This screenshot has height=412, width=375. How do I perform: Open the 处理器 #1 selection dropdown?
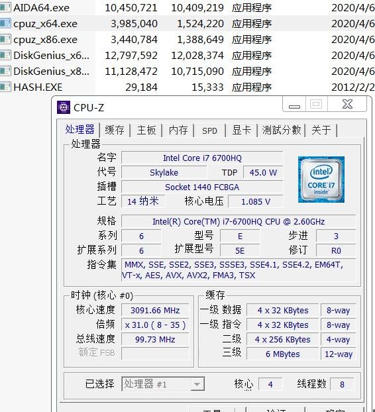tap(163, 384)
